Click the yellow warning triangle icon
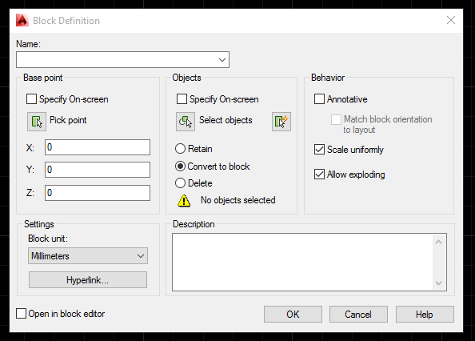Viewport: 475px width, 341px height. click(x=184, y=201)
